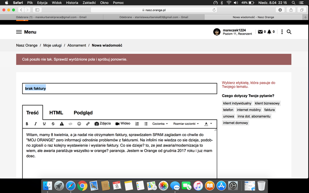Viewport: 309px width, 193px height.
Task: Open private messages envelope icon
Action: point(260,32)
